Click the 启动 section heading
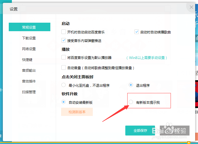Screen dimensions: 198x144 (66, 24)
